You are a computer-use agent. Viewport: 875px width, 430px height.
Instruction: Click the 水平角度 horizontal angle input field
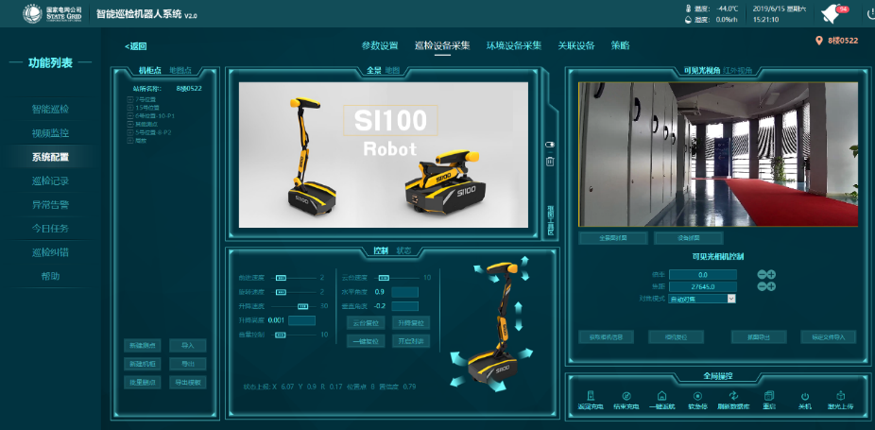pos(404,292)
